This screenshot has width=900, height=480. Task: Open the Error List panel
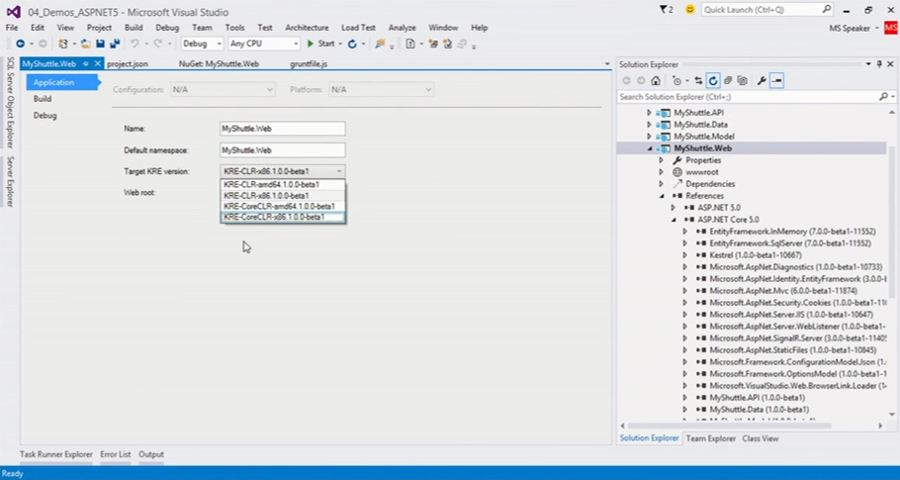(x=116, y=454)
